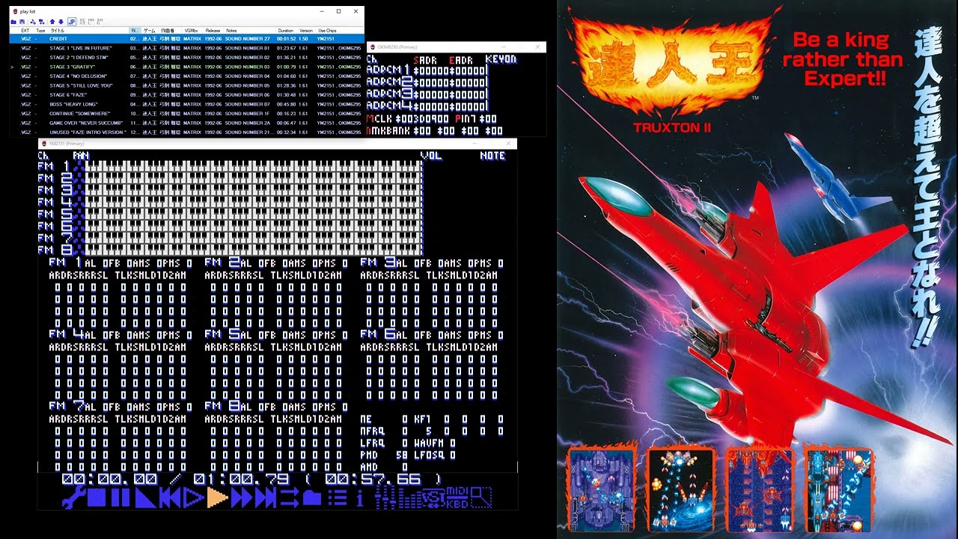This screenshot has width=958, height=539.
Task: Open the mixer sliders panel icon
Action: tap(385, 496)
